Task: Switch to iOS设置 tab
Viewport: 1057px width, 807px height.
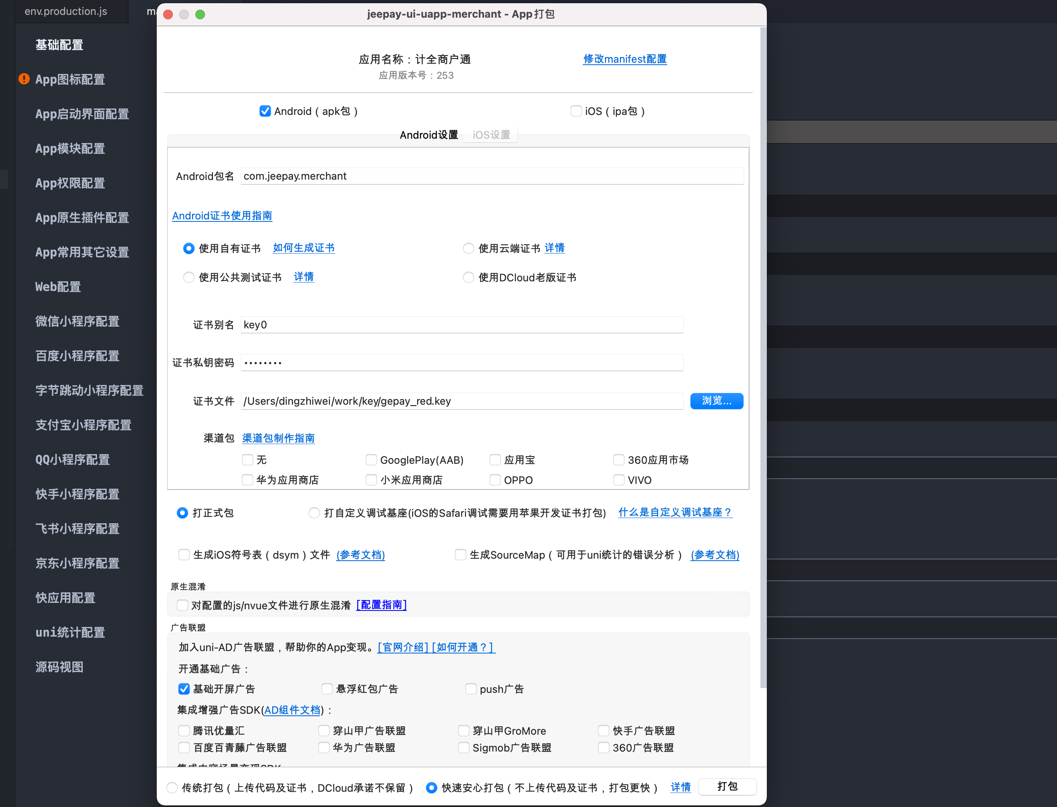Action: click(491, 135)
